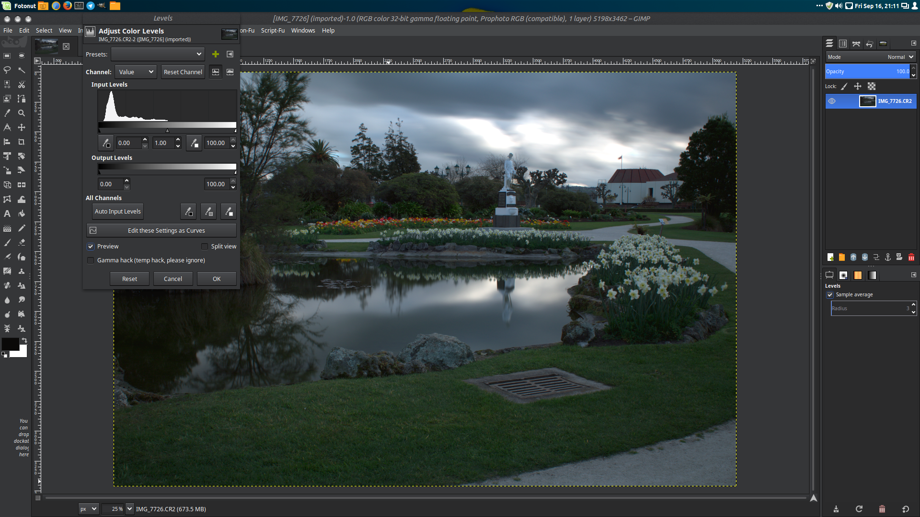Open the Presets dropdown
Image resolution: width=920 pixels, height=517 pixels.
158,54
